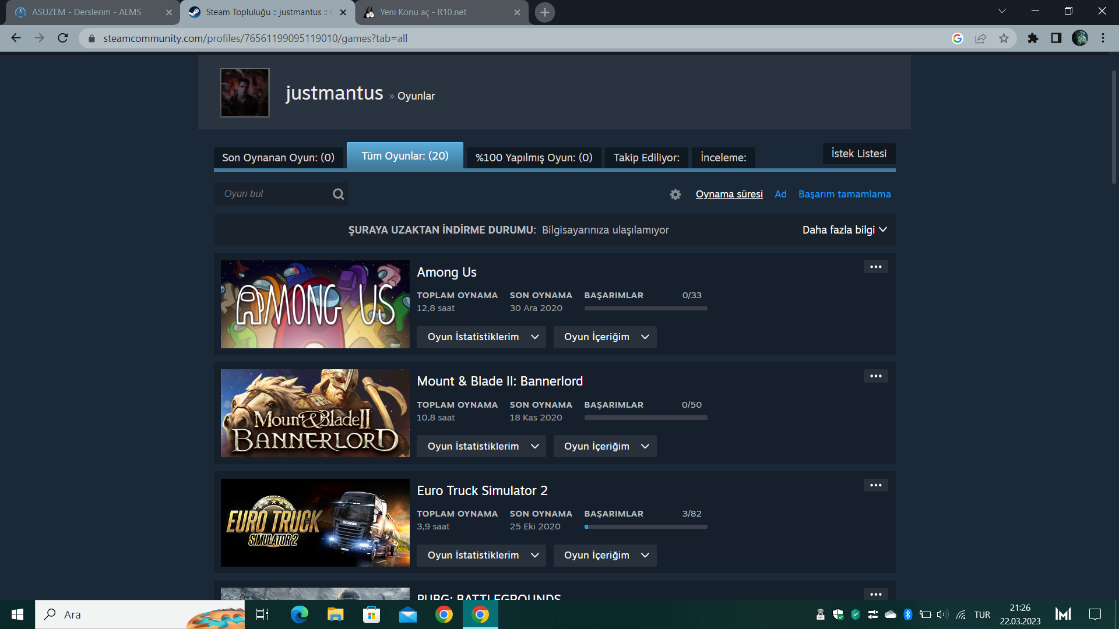Open the games list settings gear
This screenshot has width=1119, height=629.
pyautogui.click(x=675, y=195)
